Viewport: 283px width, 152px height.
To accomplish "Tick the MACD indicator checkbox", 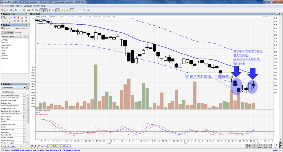I will tap(24, 127).
